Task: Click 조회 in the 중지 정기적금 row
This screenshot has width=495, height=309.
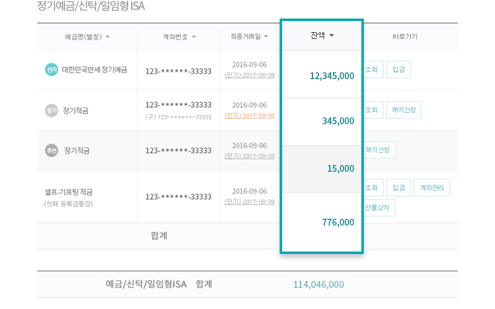Action: 373,110
